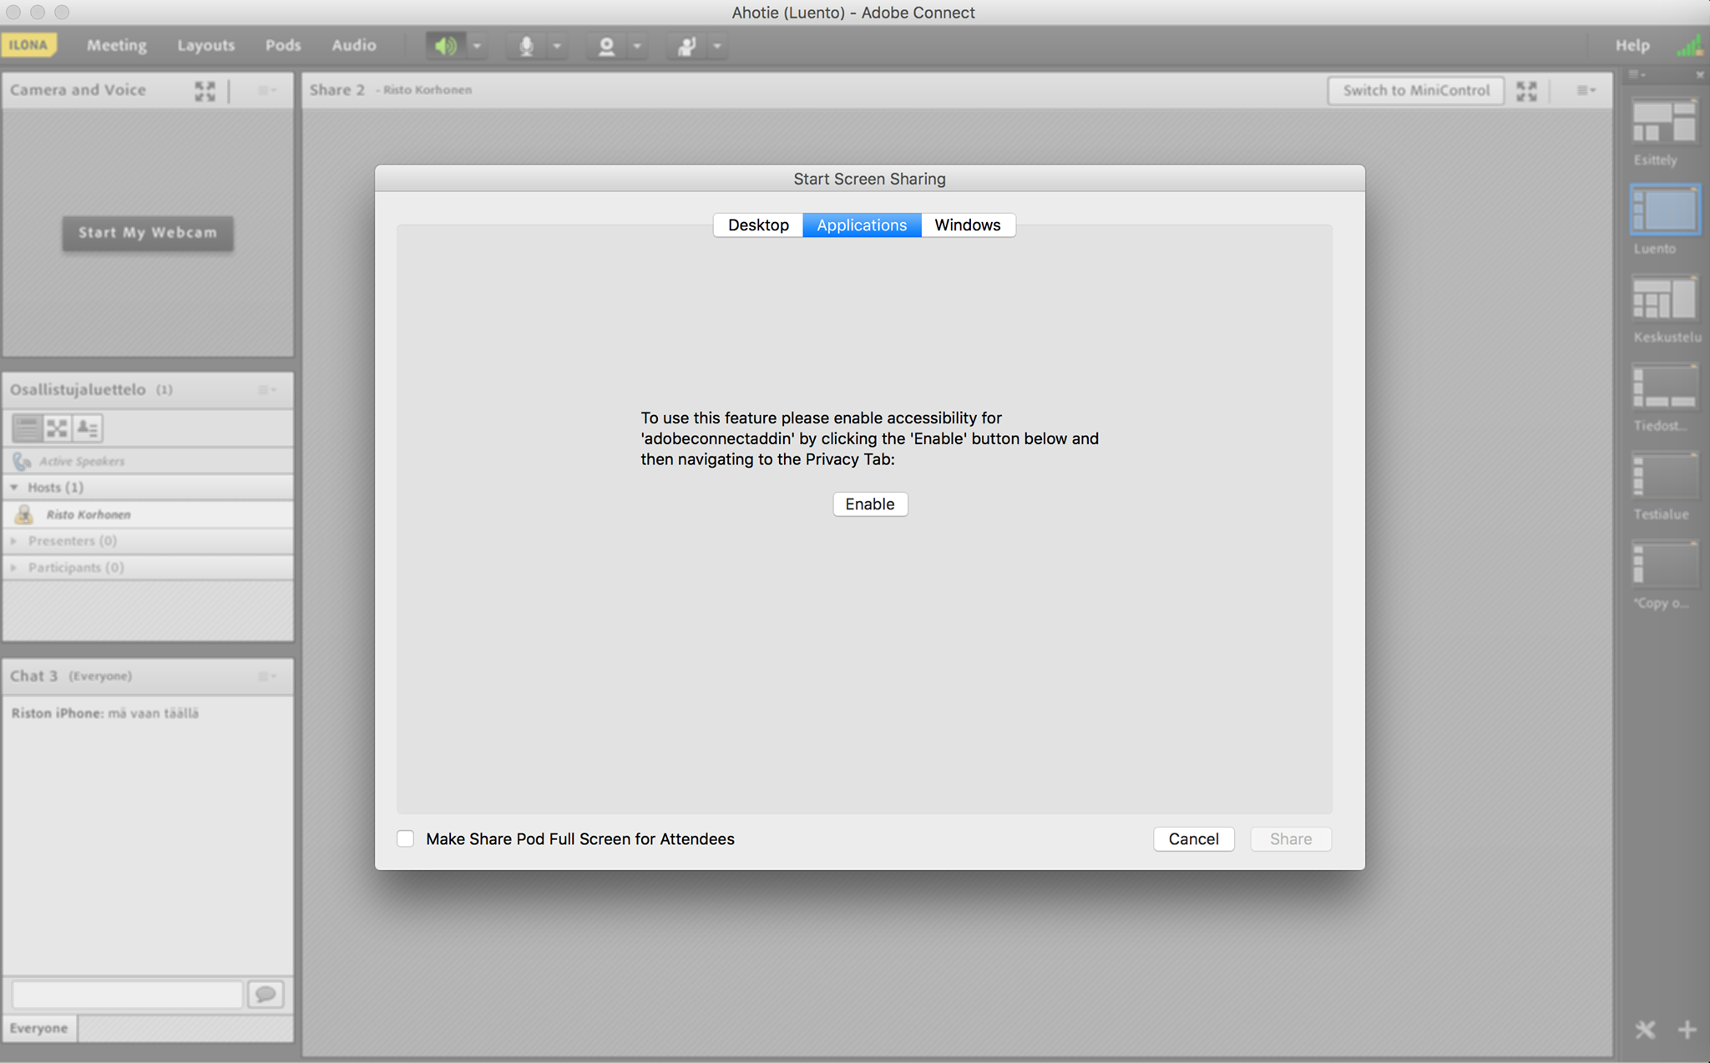The image size is (1710, 1063).
Task: Open the Audio menu
Action: click(x=354, y=45)
